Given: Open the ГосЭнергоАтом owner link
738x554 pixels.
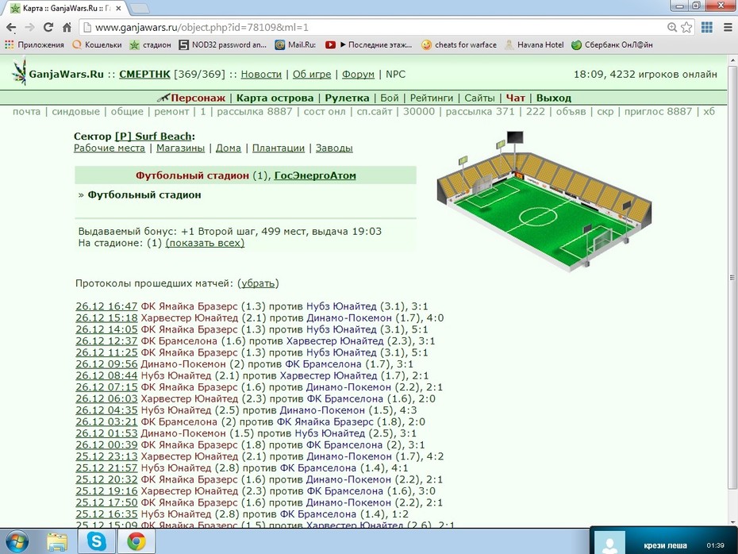Looking at the screenshot, I should pos(315,175).
